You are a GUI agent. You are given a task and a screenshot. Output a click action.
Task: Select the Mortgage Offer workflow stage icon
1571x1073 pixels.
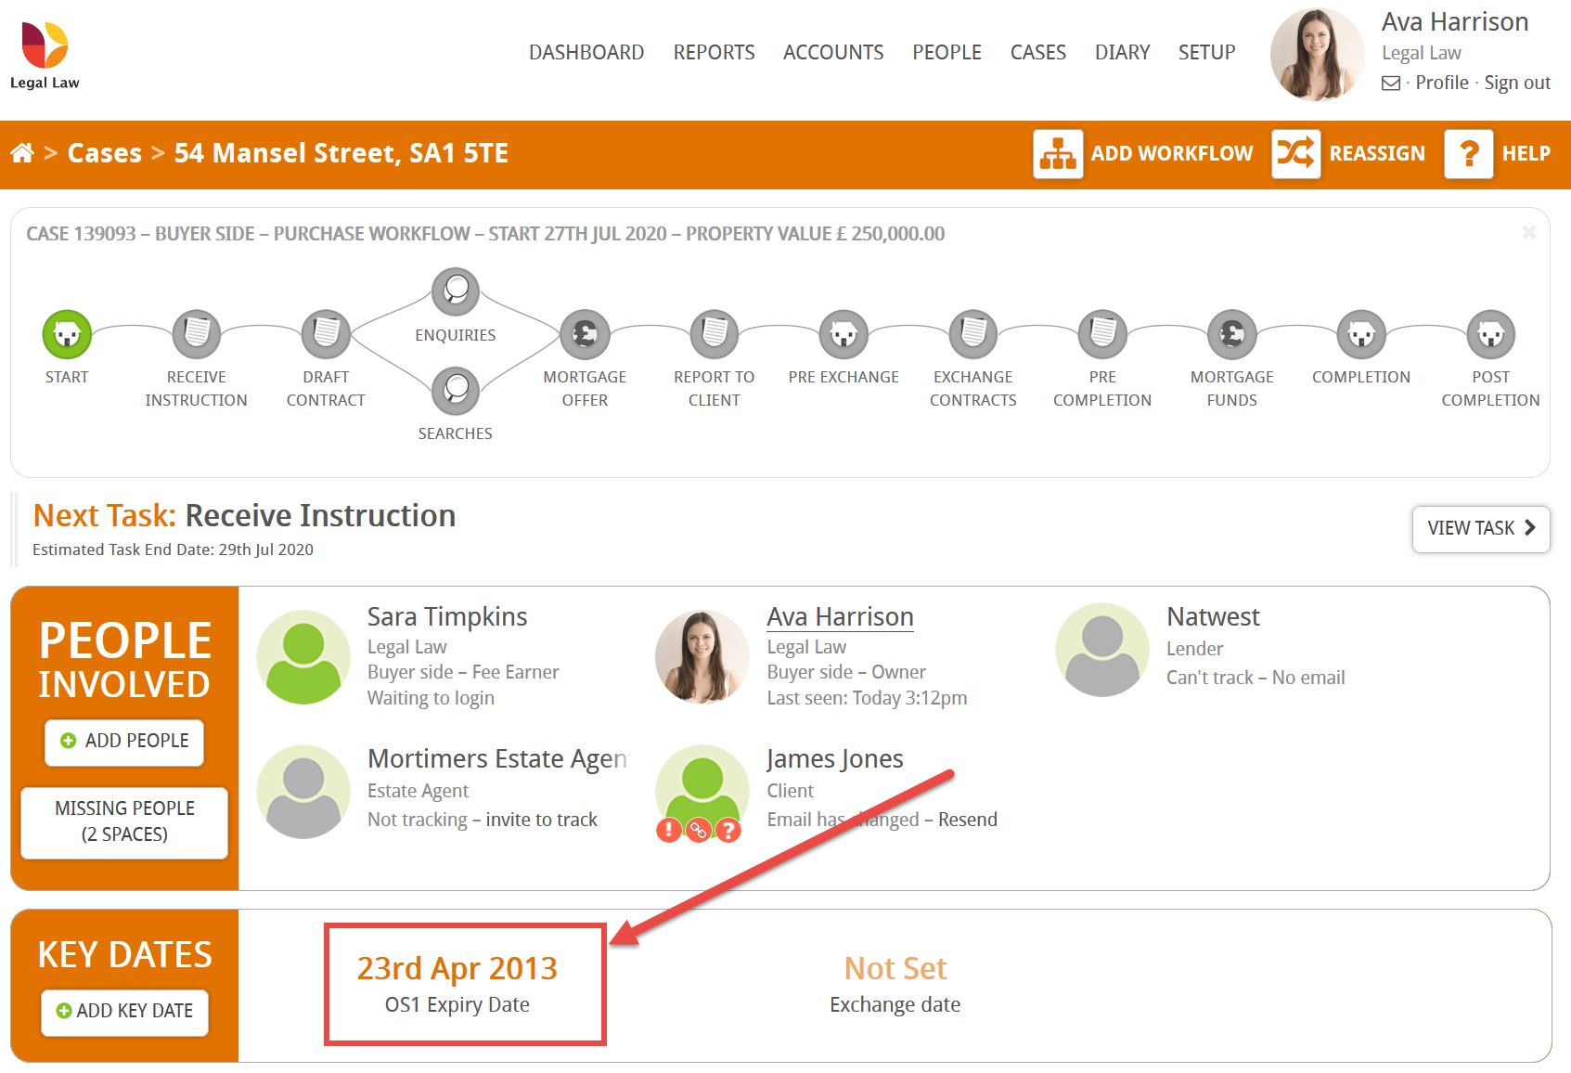pyautogui.click(x=585, y=334)
